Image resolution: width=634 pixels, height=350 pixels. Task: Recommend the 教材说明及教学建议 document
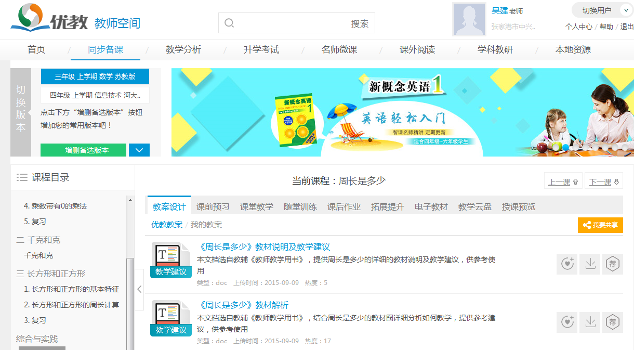(613, 264)
